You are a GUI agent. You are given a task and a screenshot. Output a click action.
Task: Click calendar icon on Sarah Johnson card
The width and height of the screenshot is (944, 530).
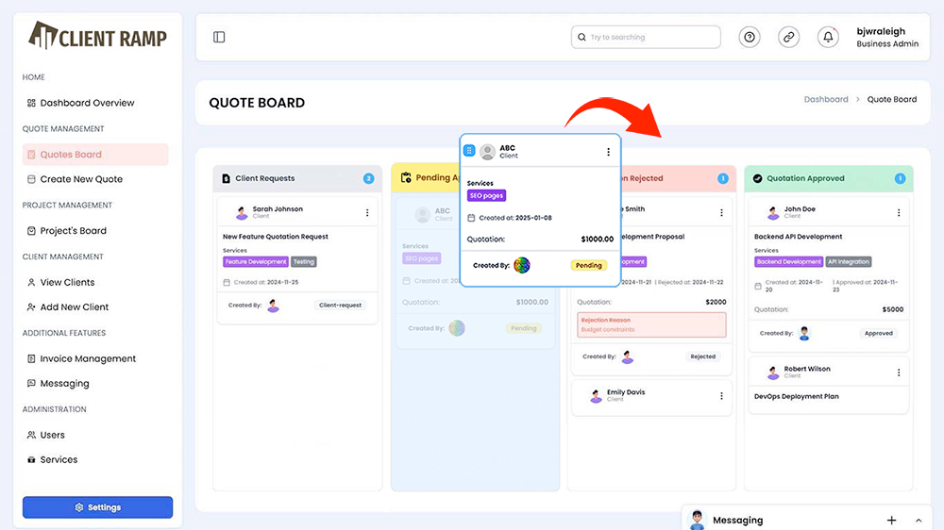227,282
